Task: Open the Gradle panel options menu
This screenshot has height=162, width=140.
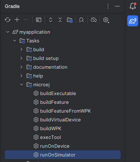Action: coord(108,6)
